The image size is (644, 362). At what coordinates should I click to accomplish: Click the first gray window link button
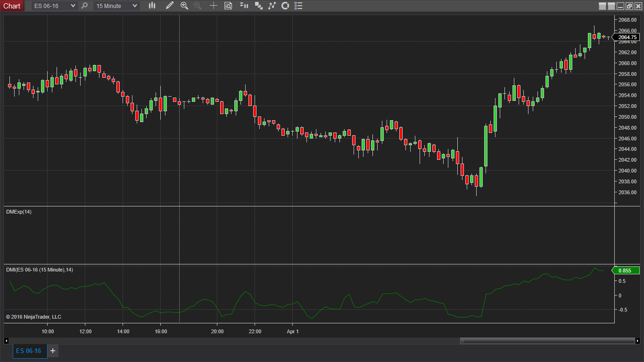click(602, 6)
